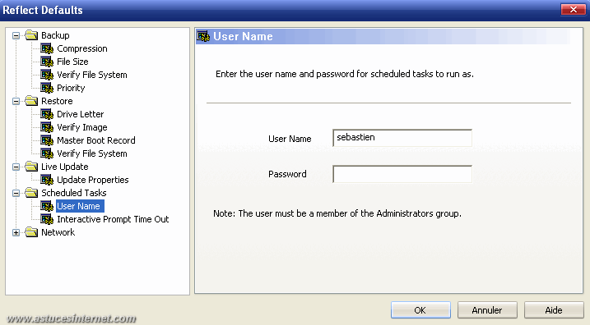The width and height of the screenshot is (590, 325).
Task: Open the File Size settings icon
Action: click(47, 62)
